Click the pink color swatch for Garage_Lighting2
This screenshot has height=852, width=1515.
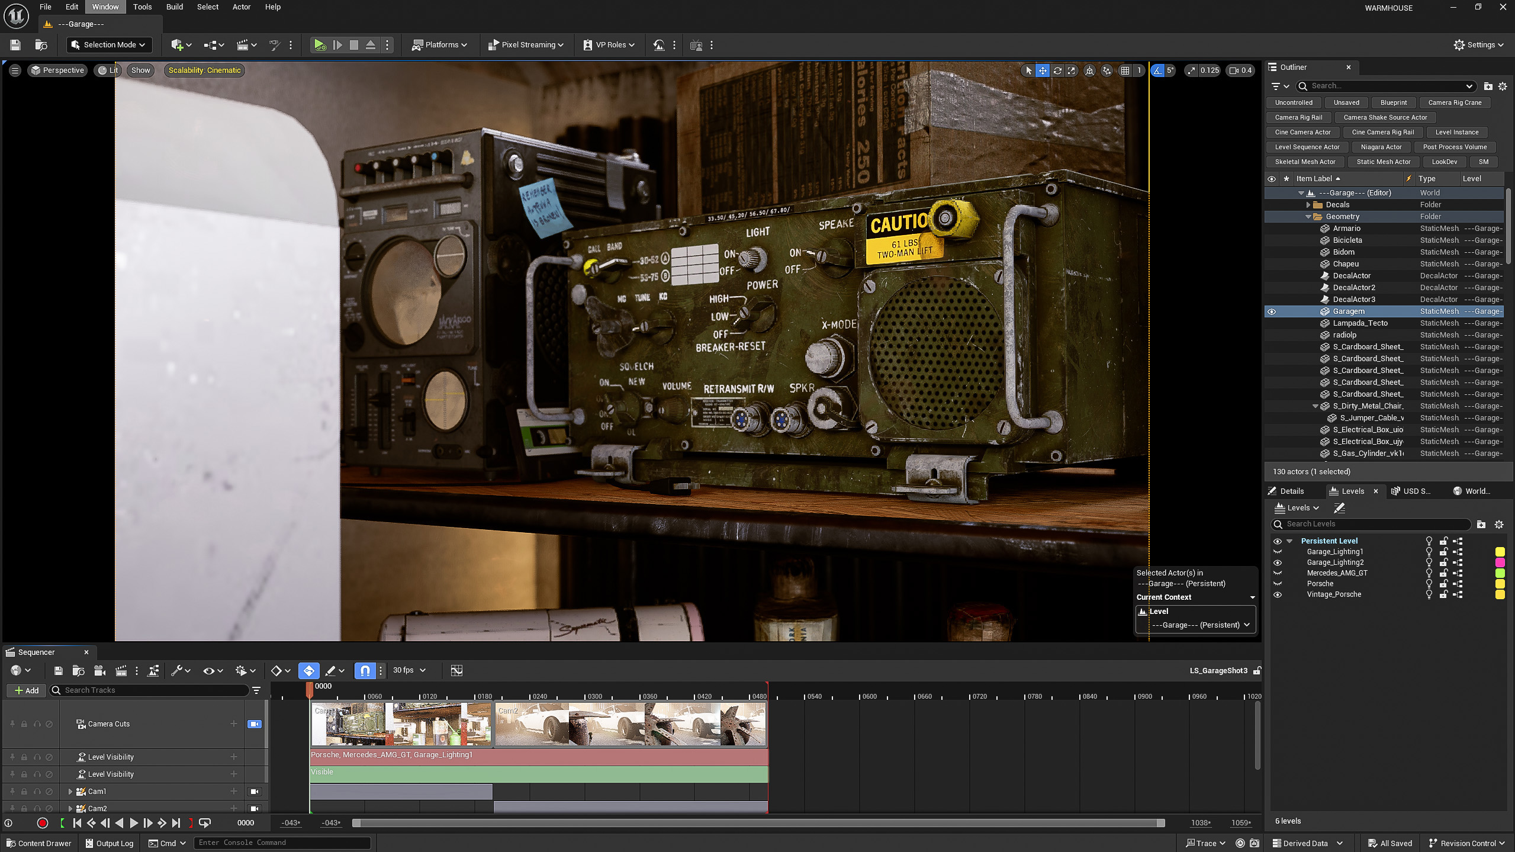tap(1500, 562)
